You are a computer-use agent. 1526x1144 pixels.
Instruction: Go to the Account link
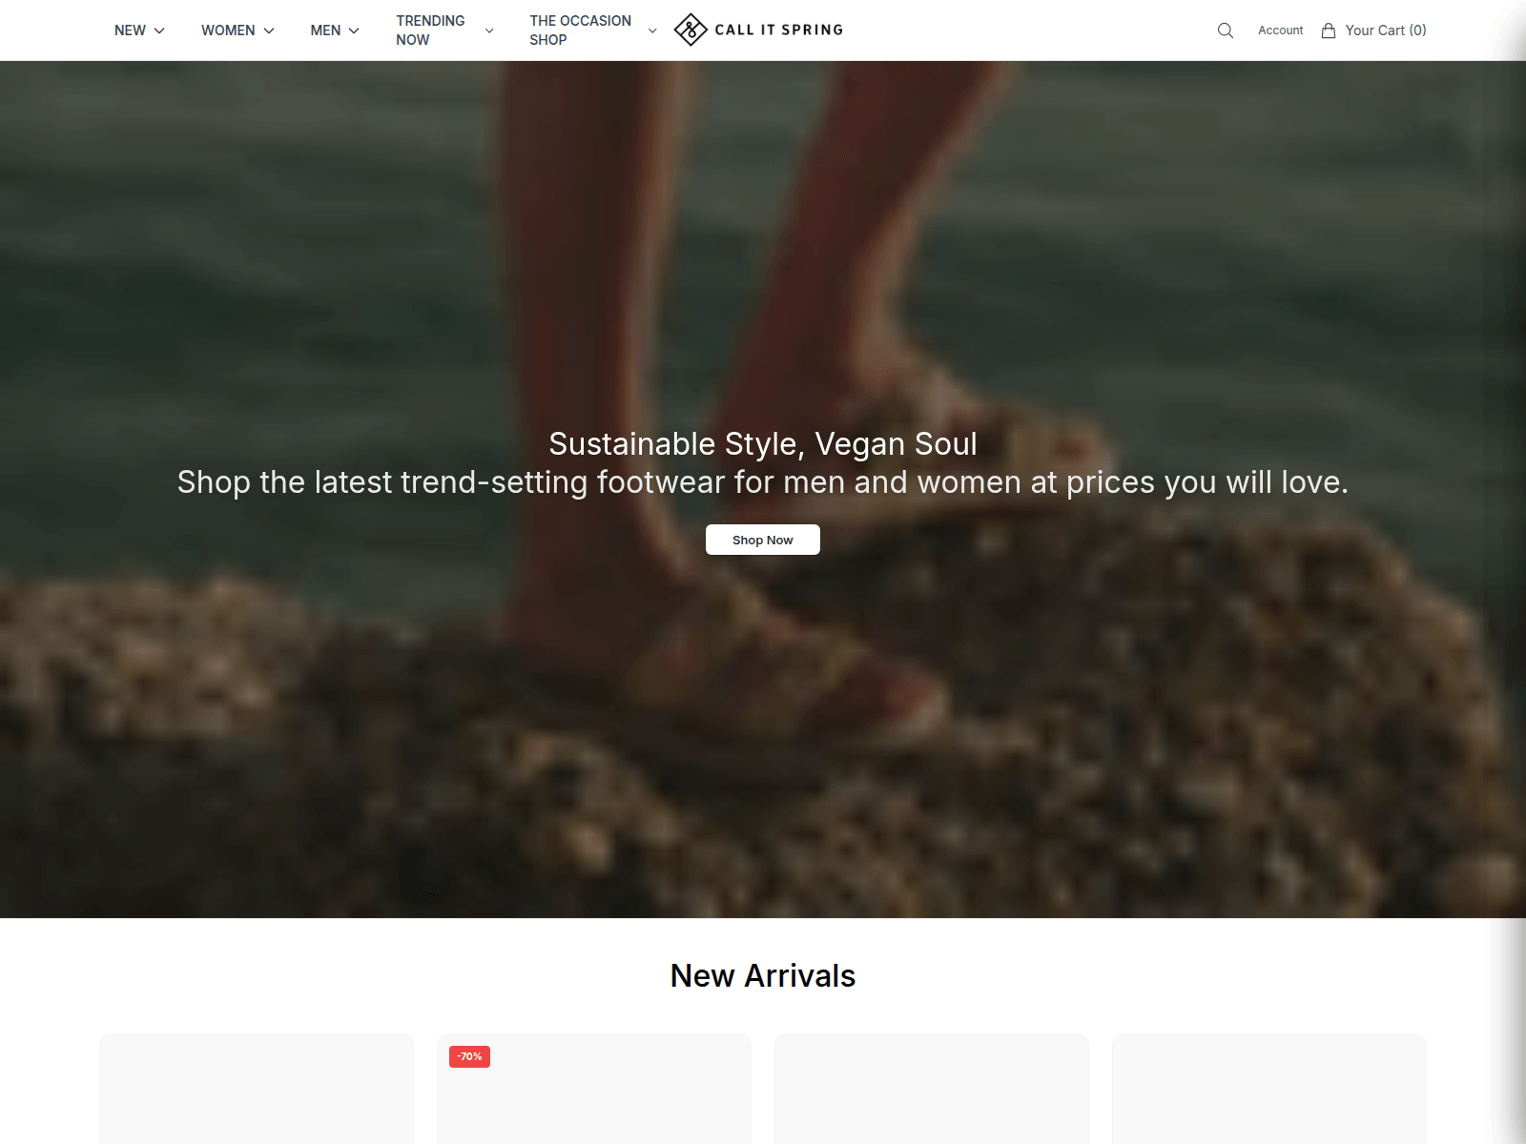1280,31
